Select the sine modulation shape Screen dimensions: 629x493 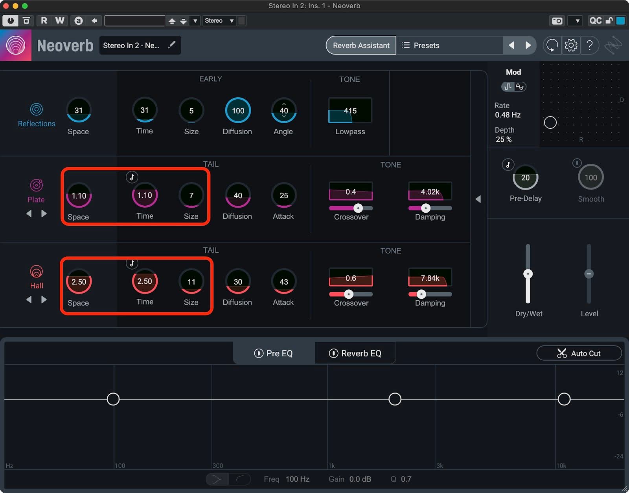tap(520, 86)
